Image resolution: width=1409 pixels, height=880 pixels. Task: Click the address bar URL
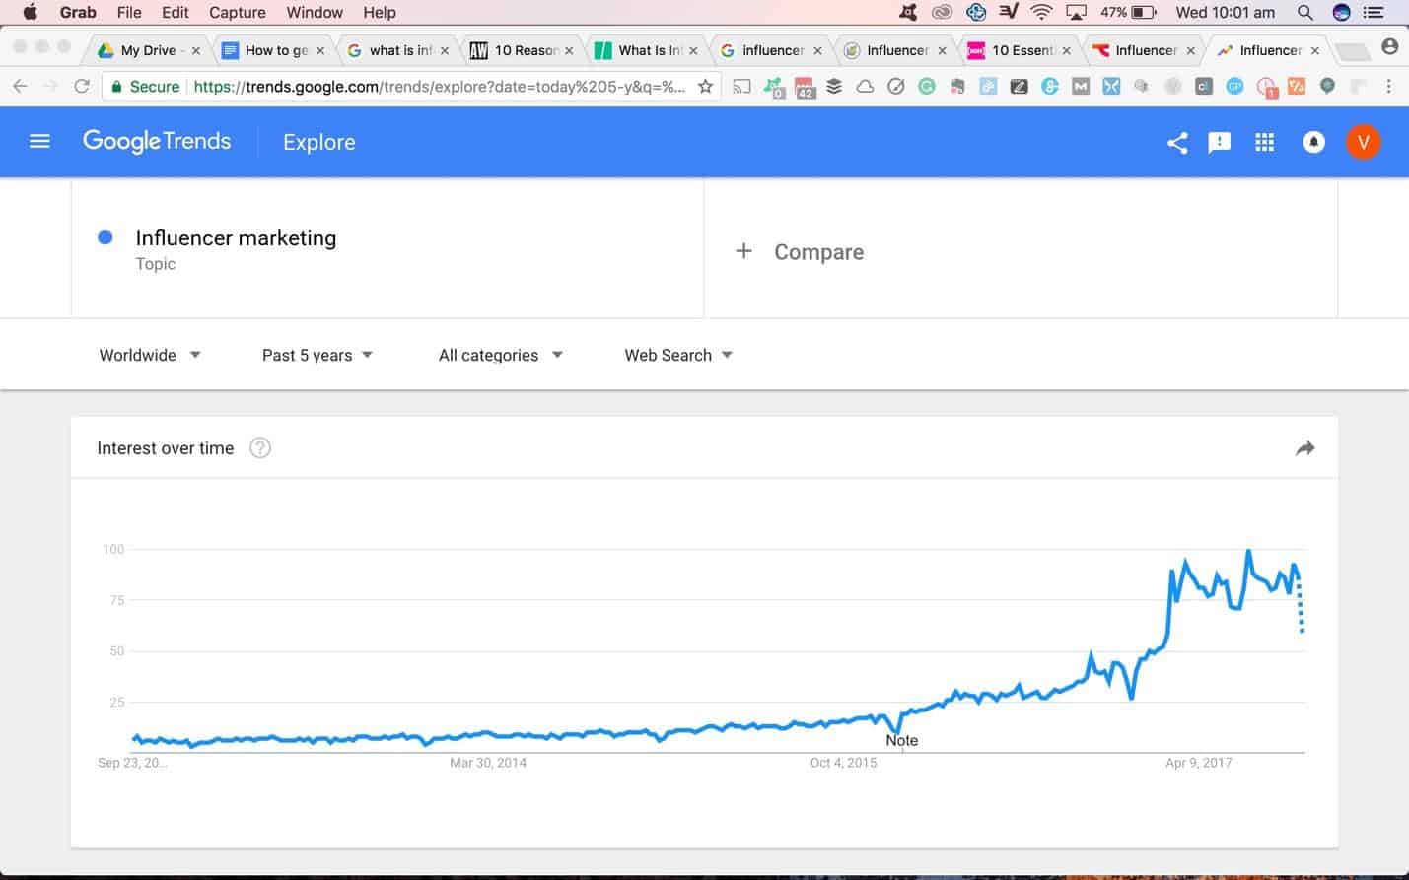tap(439, 87)
